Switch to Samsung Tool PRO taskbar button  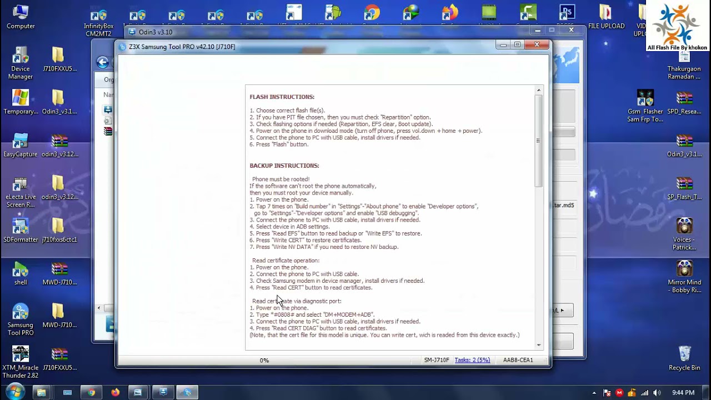click(187, 392)
